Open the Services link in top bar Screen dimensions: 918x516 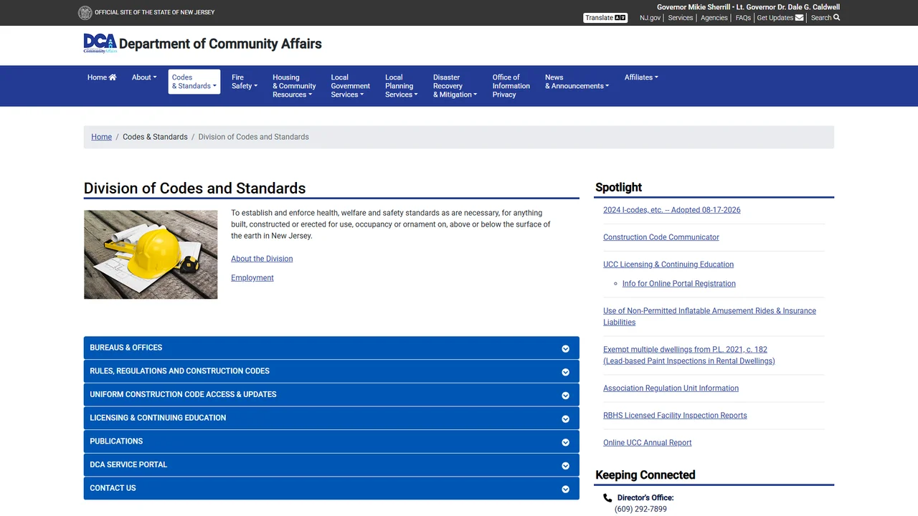click(681, 18)
